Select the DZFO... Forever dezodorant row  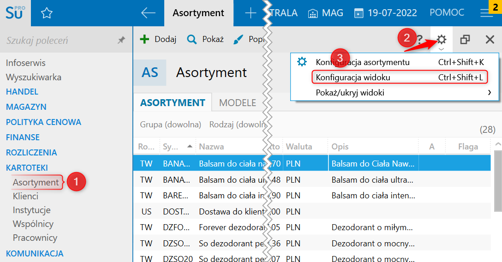(312, 227)
